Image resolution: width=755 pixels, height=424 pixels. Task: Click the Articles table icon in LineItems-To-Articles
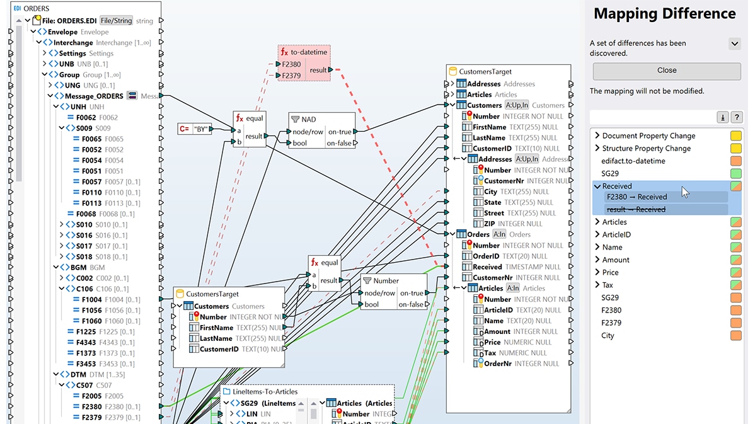331,403
